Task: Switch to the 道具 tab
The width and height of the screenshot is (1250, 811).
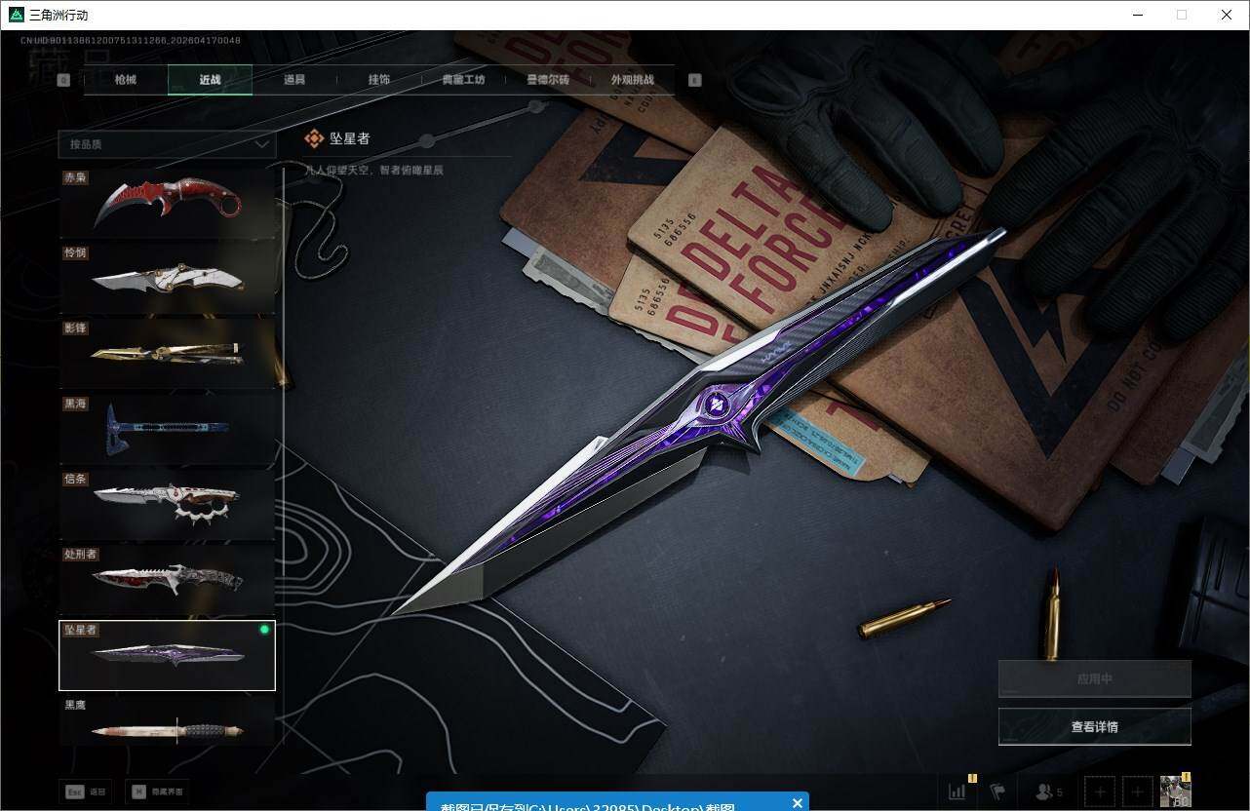Action: coord(294,80)
